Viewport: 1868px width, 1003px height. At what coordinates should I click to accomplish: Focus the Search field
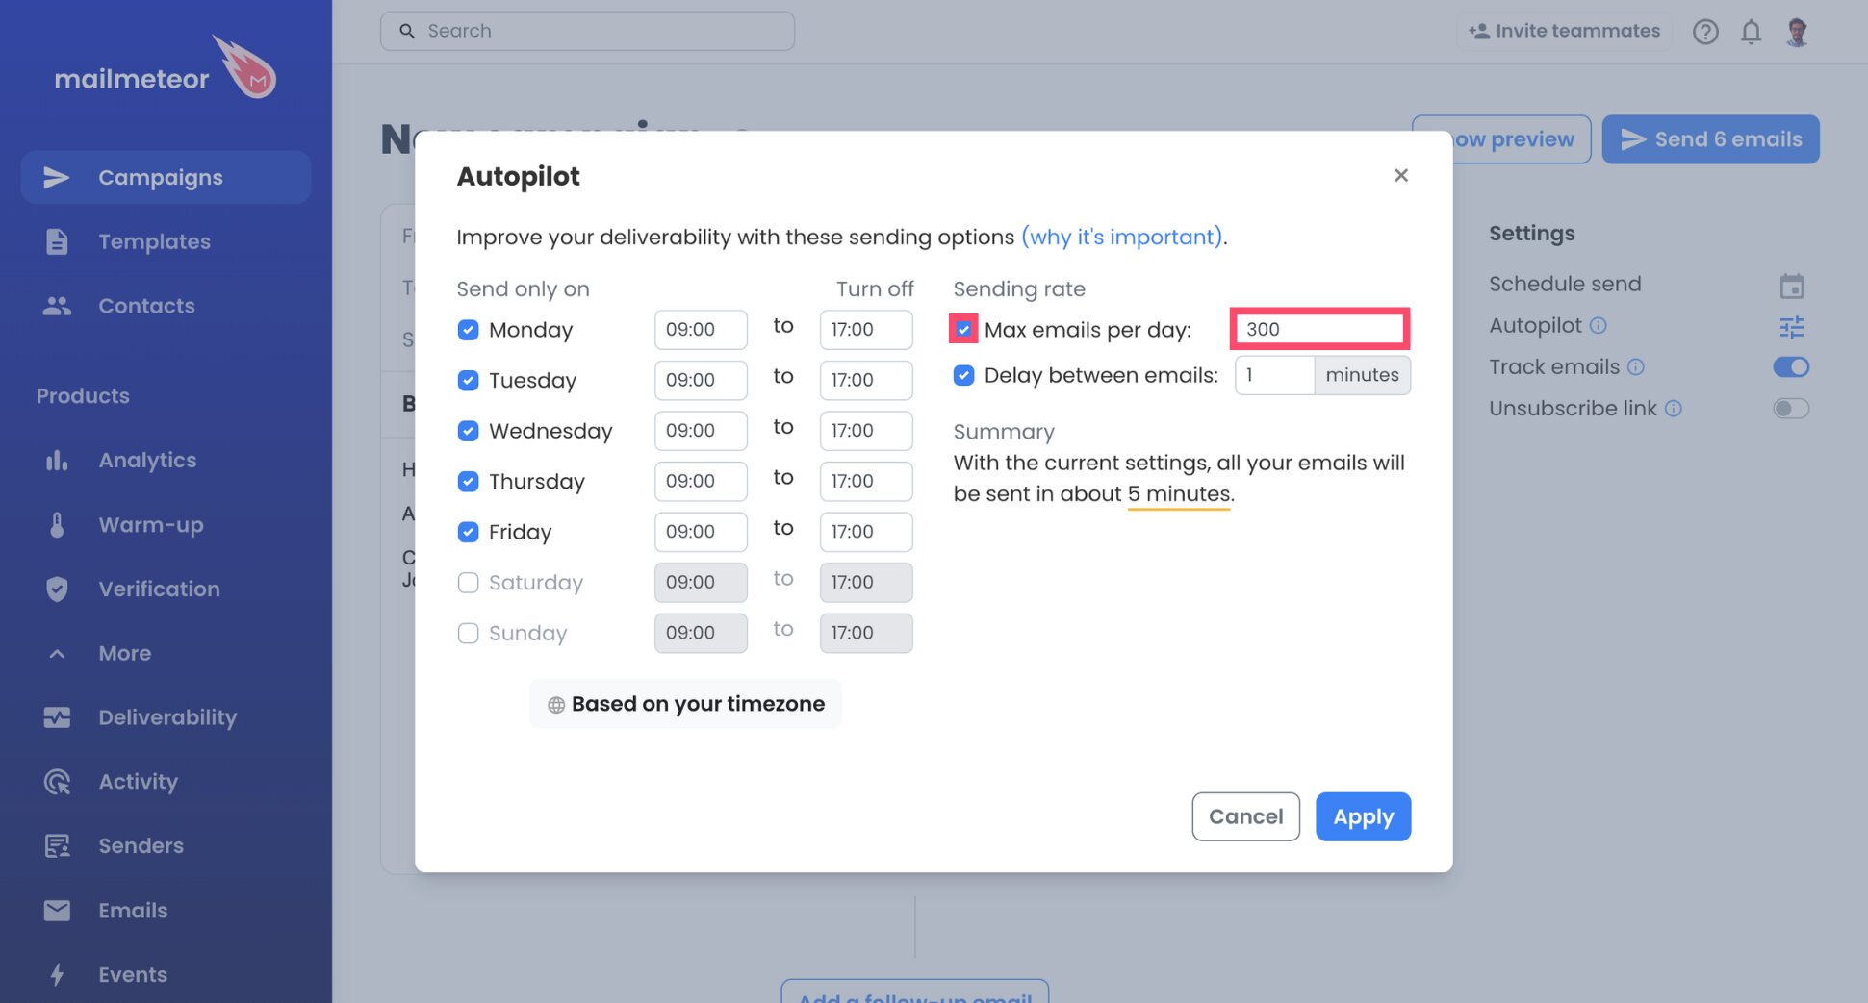coord(587,31)
